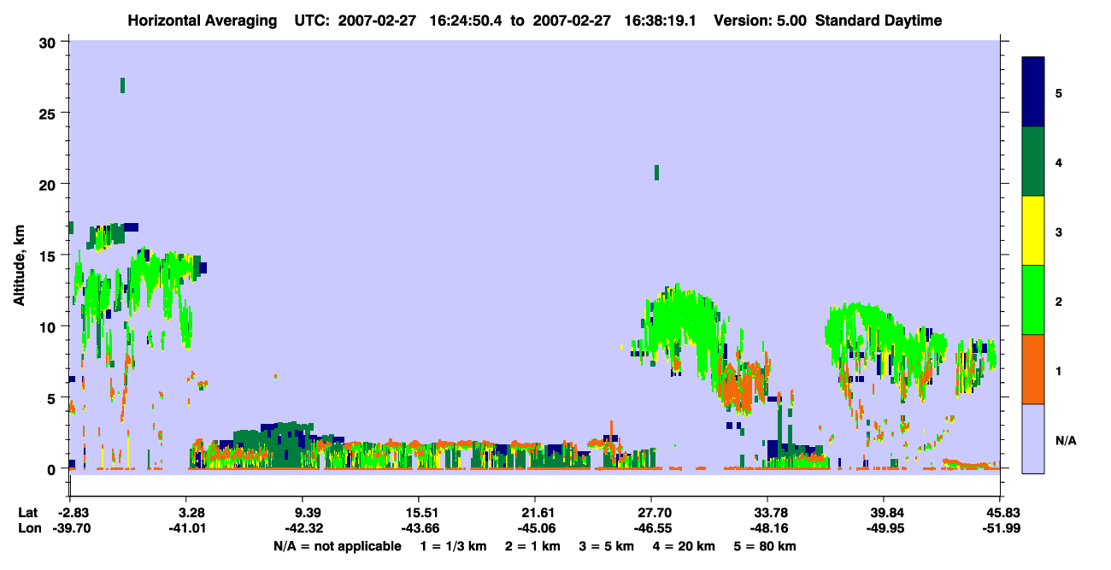This screenshot has height=570, width=1111.
Task: Click longitude value '-51.99'
Action: coord(1000,528)
